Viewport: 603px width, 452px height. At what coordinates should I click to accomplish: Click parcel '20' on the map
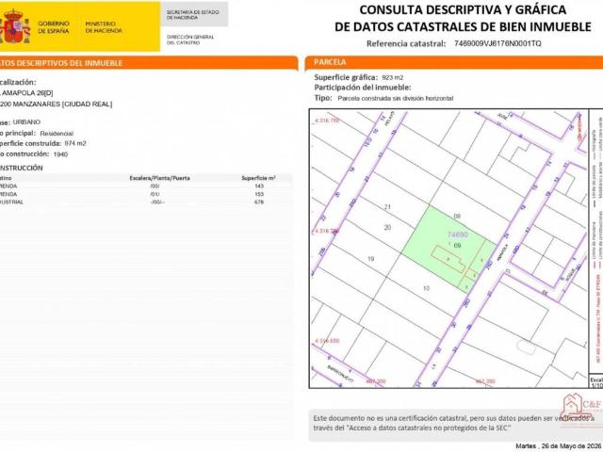[x=387, y=228]
